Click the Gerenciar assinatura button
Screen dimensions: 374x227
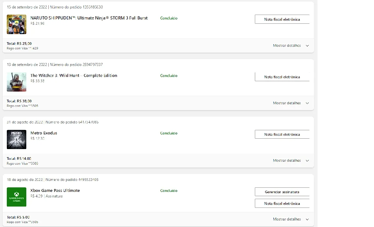pyautogui.click(x=282, y=192)
